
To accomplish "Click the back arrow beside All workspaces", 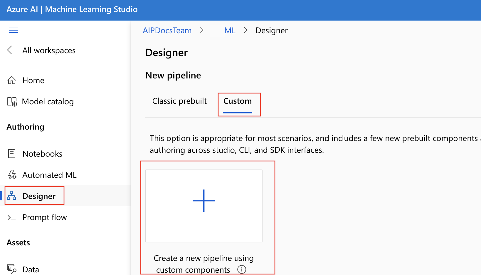I will pyautogui.click(x=12, y=50).
